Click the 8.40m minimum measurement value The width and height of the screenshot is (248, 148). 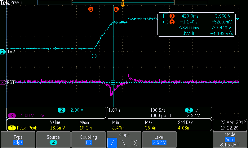click(118, 128)
